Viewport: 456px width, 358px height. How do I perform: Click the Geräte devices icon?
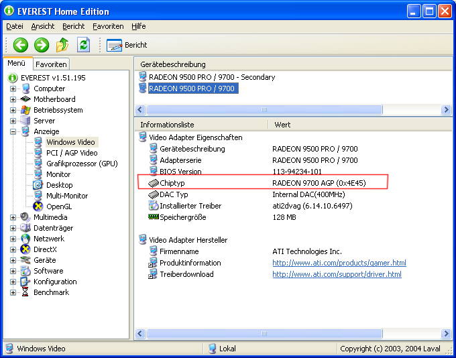pos(25,260)
